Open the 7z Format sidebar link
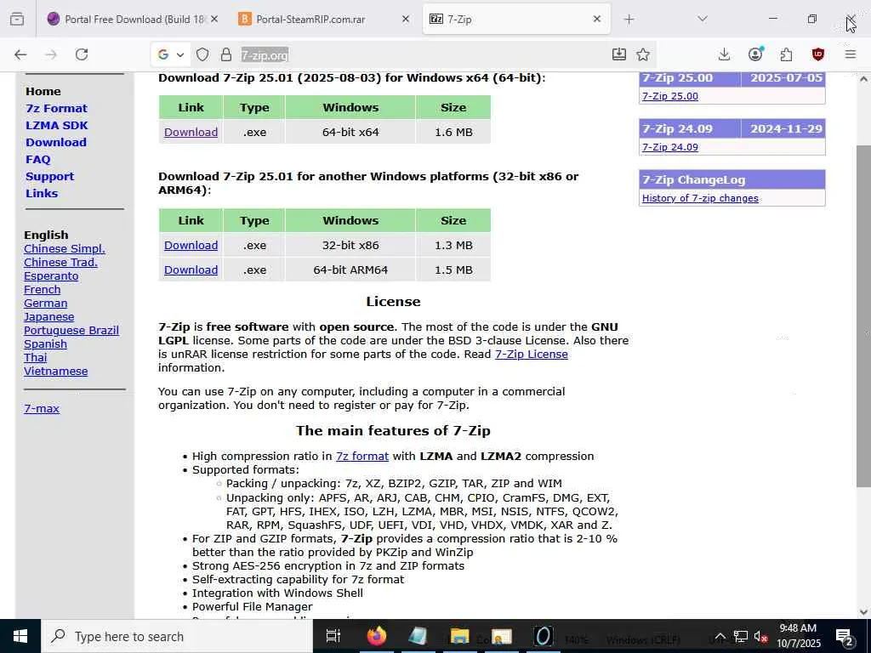This screenshot has height=653, width=871. tap(57, 108)
